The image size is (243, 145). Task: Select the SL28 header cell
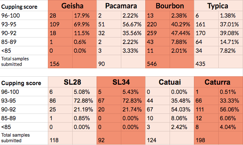pyautogui.click(x=72, y=82)
